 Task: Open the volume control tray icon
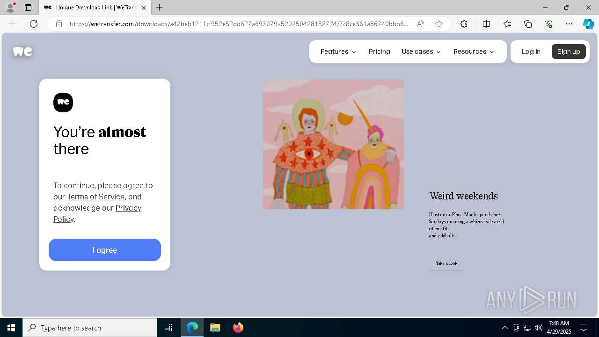tap(538, 328)
